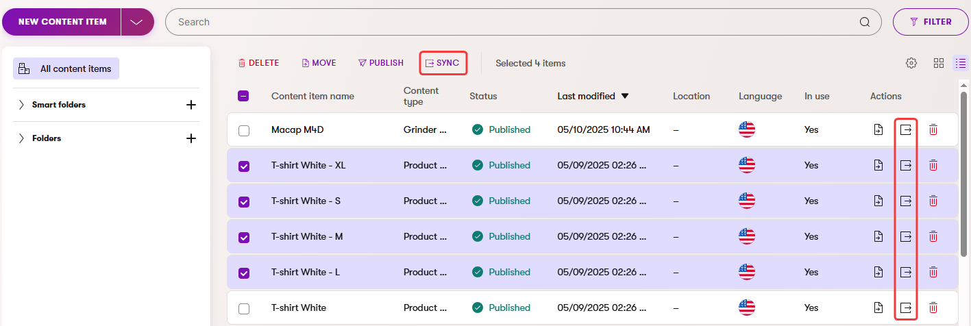Add a new folder with plus icon
The width and height of the screenshot is (971, 326).
pos(191,138)
